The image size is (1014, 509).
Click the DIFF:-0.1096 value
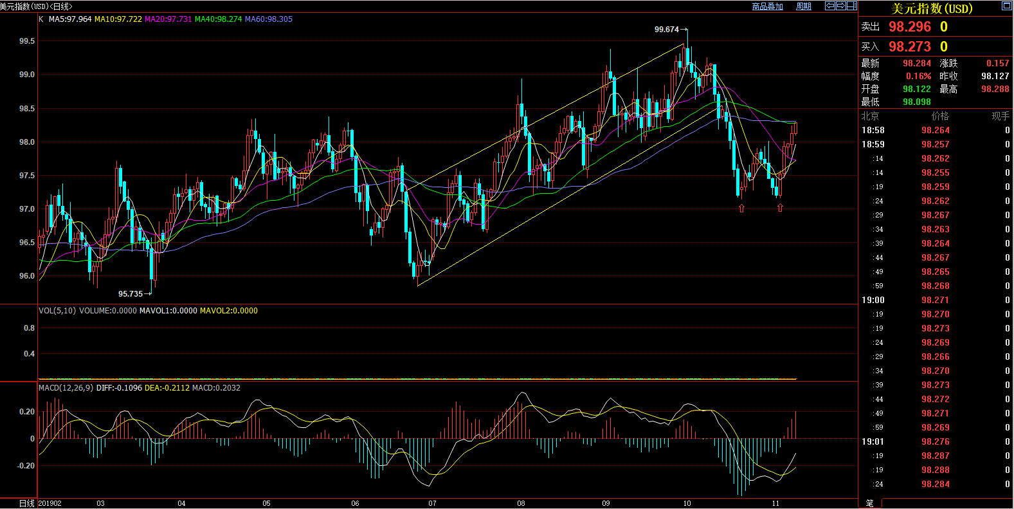click(120, 388)
